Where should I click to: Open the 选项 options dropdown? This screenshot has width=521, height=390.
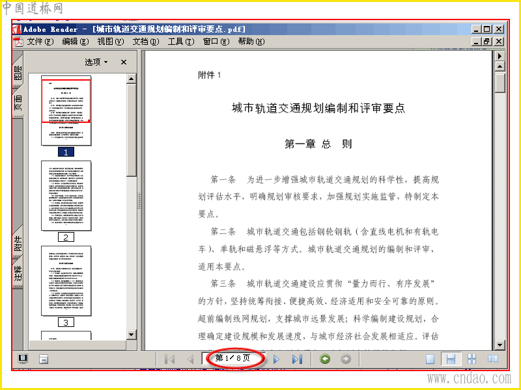click(x=96, y=62)
